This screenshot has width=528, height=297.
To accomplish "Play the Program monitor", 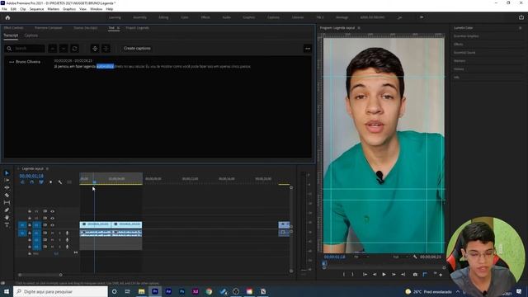I will (384, 275).
